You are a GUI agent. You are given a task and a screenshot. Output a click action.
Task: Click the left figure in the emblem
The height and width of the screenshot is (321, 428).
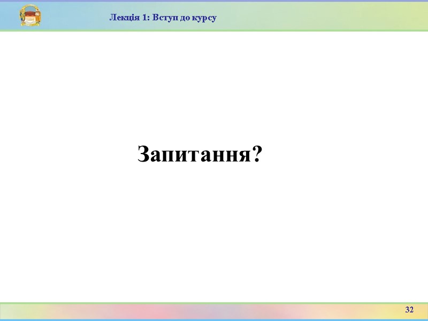click(22, 15)
